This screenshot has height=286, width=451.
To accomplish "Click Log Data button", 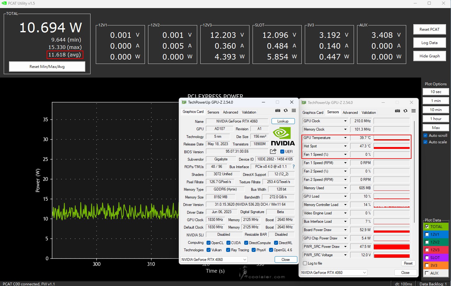I will tap(430, 43).
